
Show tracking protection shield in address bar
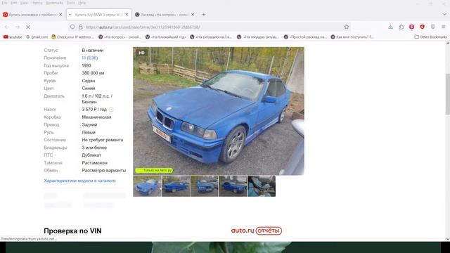[72, 27]
